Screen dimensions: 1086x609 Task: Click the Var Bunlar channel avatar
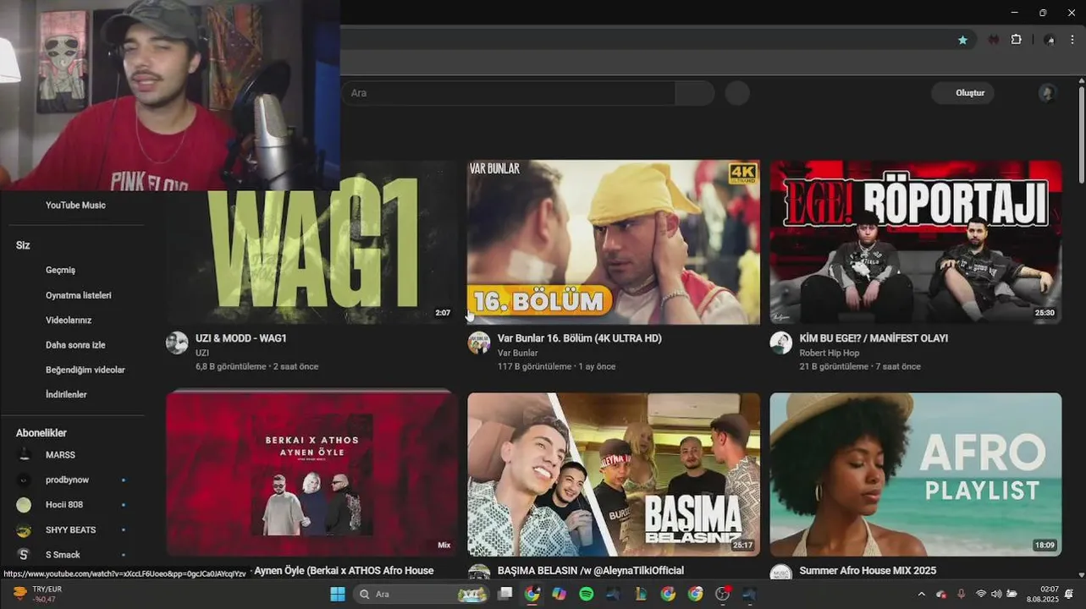coord(479,343)
